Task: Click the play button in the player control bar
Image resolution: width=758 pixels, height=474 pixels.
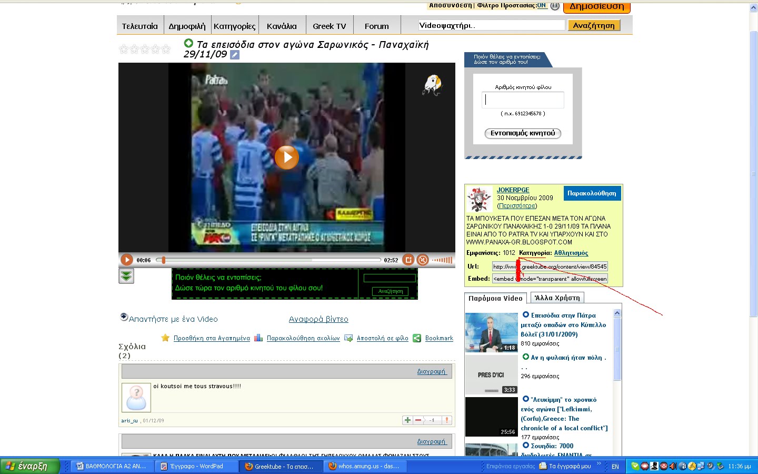Action: point(127,260)
